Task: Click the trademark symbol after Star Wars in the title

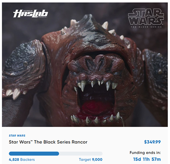Action: (x=32, y=141)
